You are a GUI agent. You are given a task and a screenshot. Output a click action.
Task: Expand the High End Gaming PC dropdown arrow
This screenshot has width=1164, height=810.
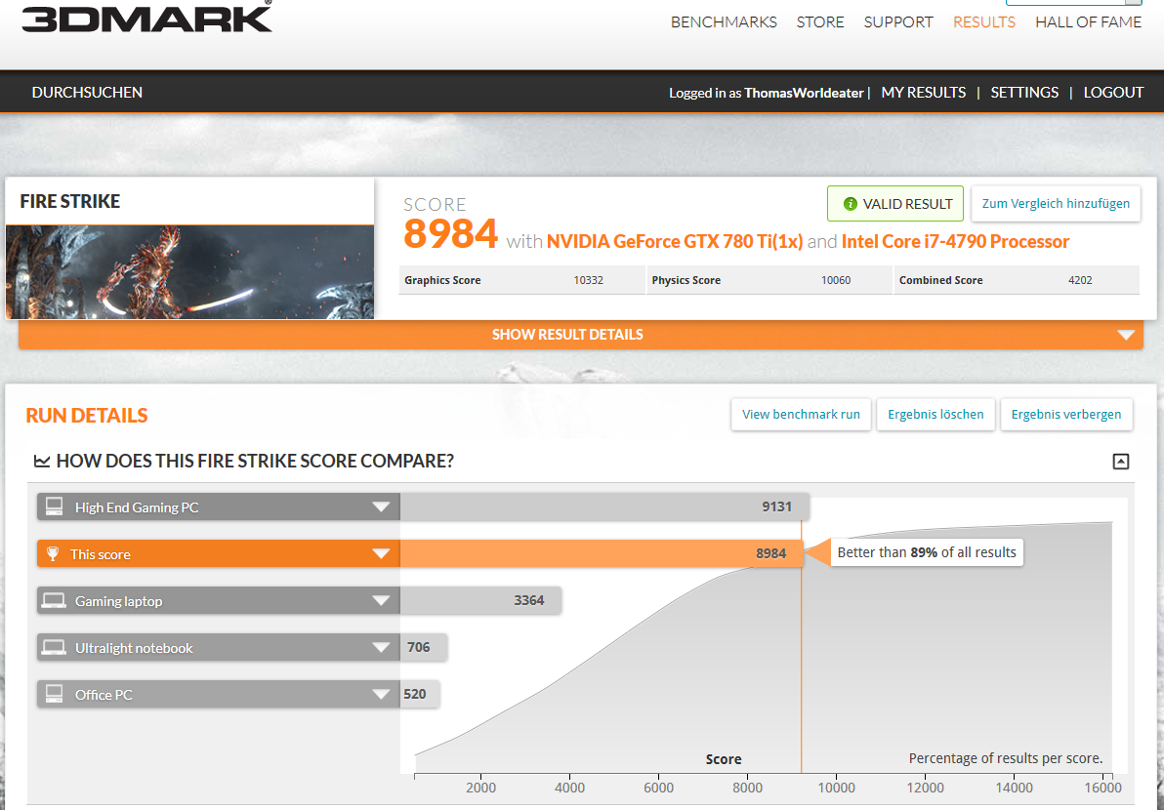(381, 507)
